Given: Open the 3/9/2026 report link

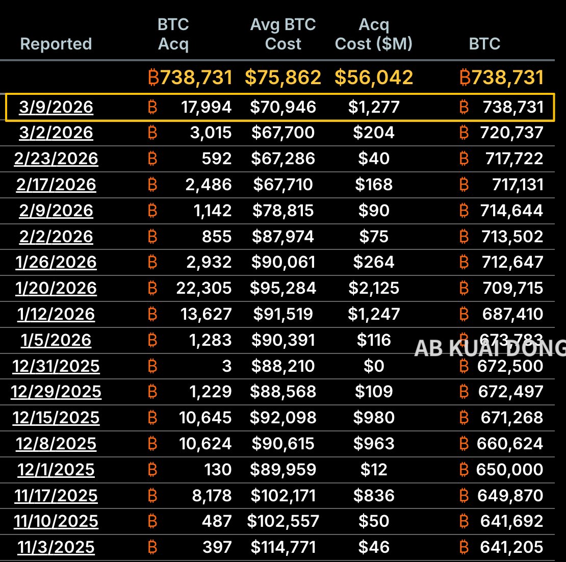Looking at the screenshot, I should tap(56, 107).
